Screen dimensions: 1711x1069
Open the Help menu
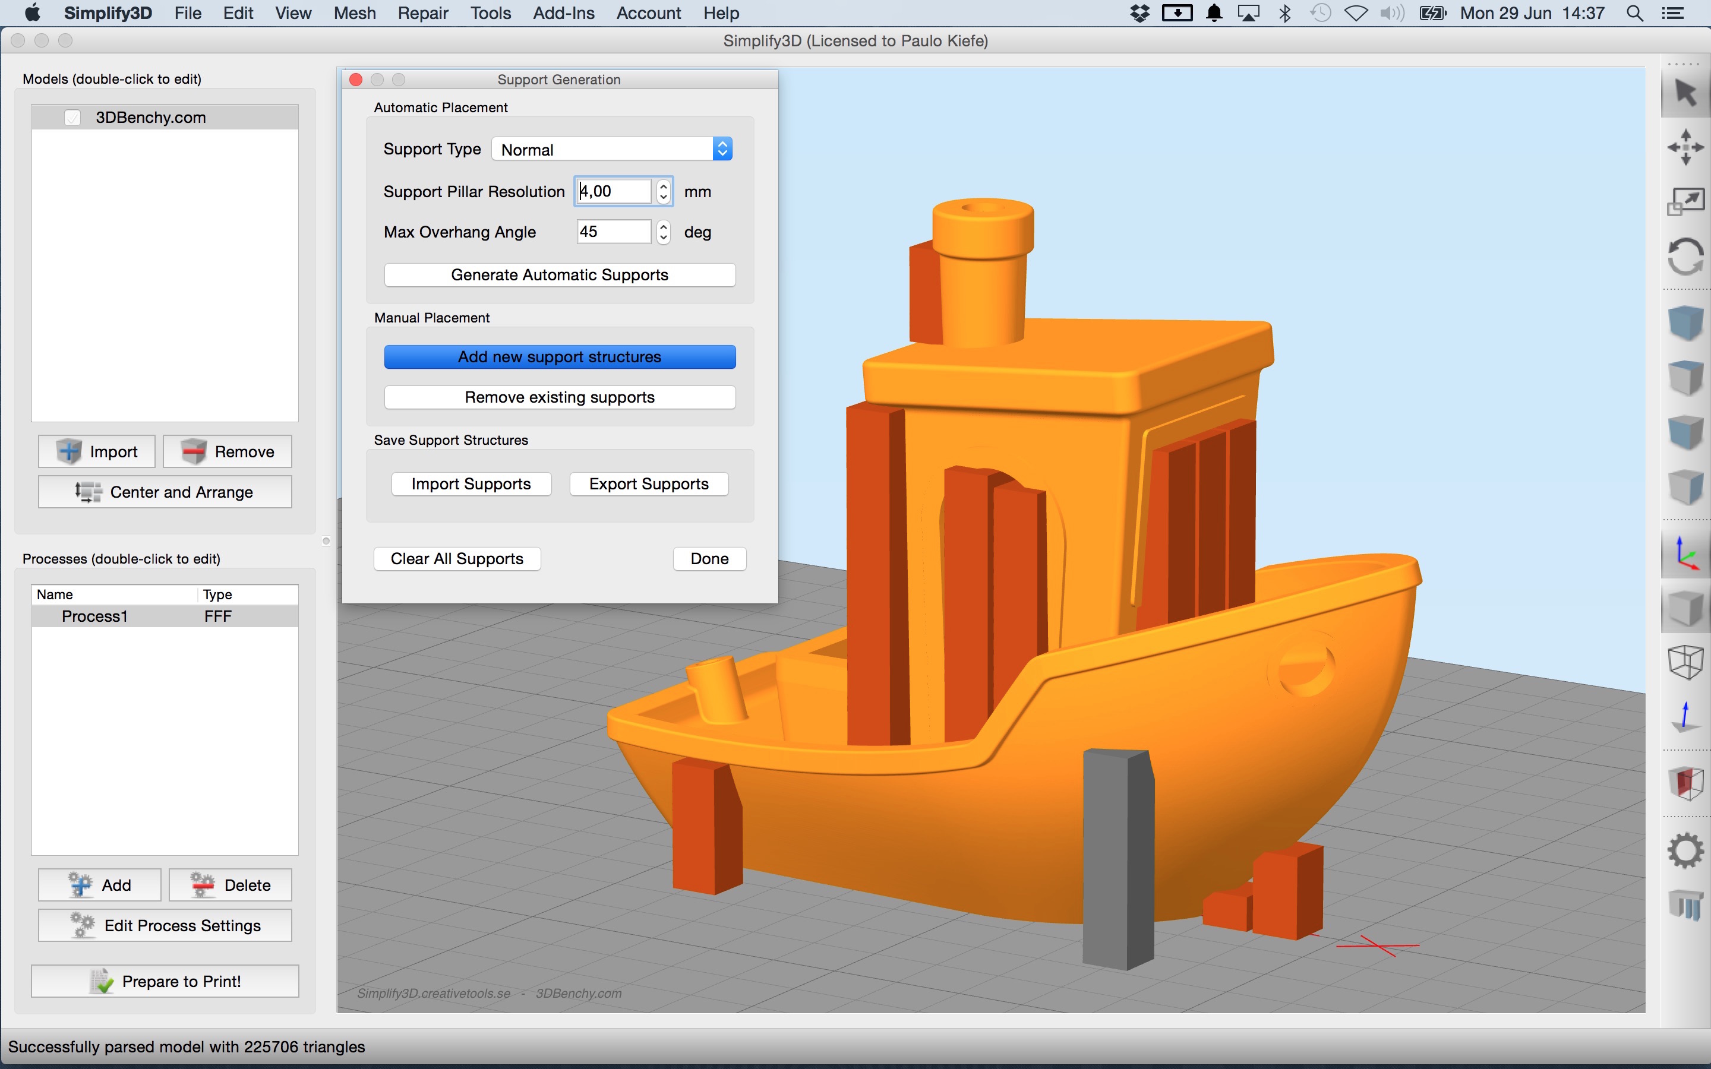coord(721,12)
